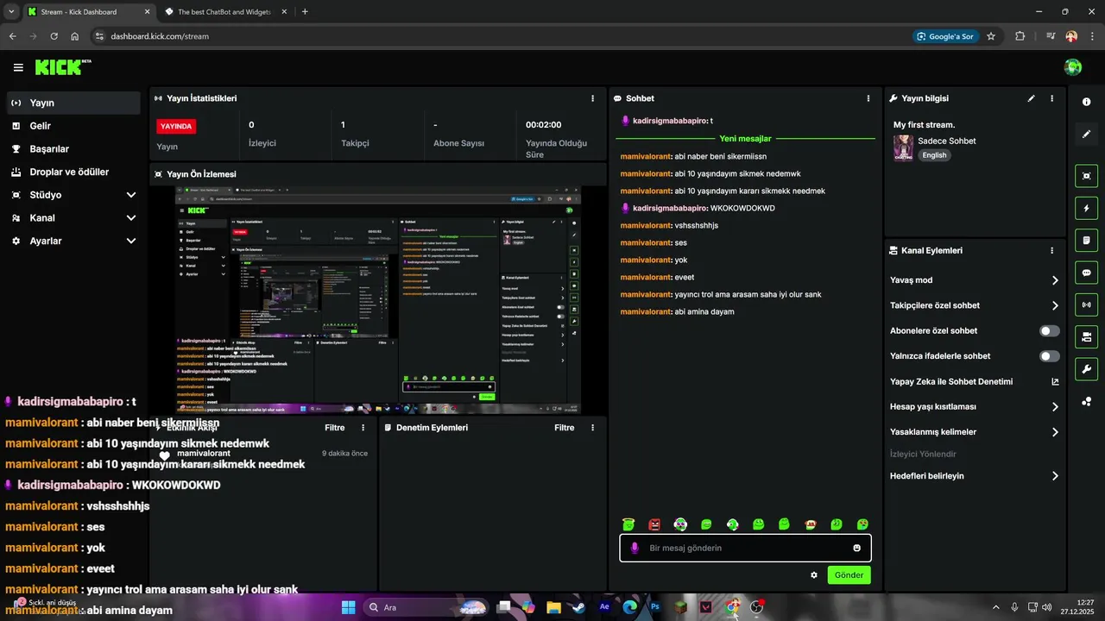Viewport: 1105px width, 621px height.
Task: Click the Sadece Sohbet category thumbnail
Action: tap(903, 147)
